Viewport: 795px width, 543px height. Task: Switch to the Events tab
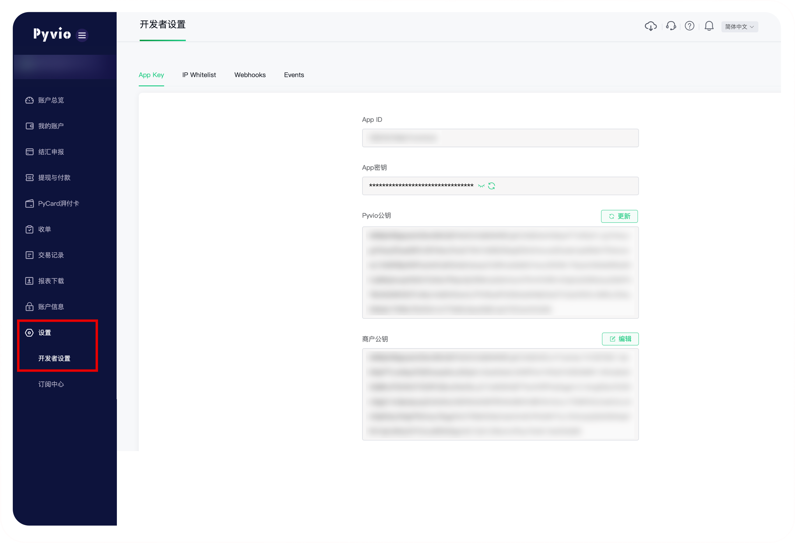pos(294,75)
